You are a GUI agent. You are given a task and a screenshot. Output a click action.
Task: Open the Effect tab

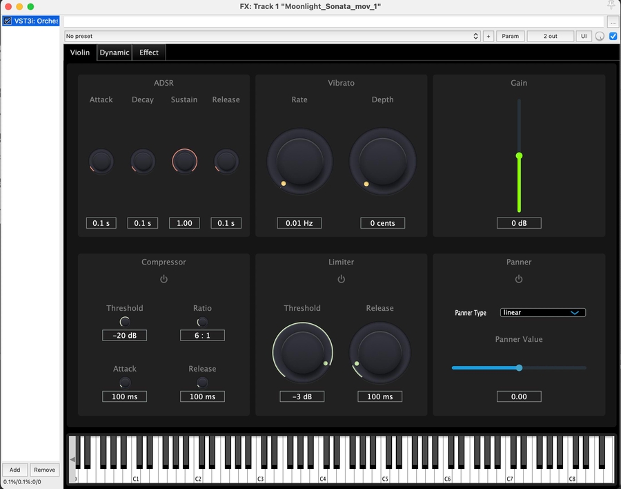point(149,52)
